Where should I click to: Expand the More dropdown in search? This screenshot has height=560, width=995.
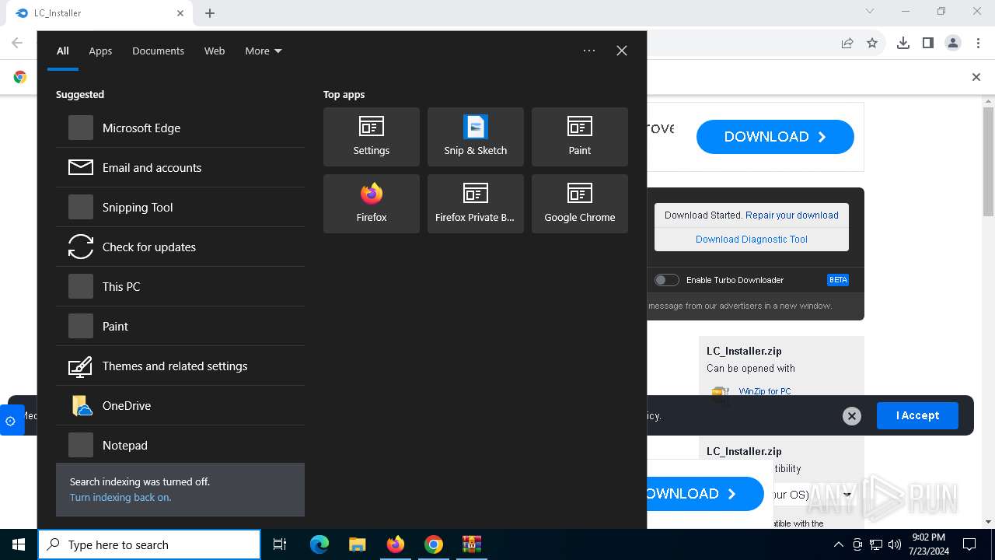pyautogui.click(x=264, y=51)
